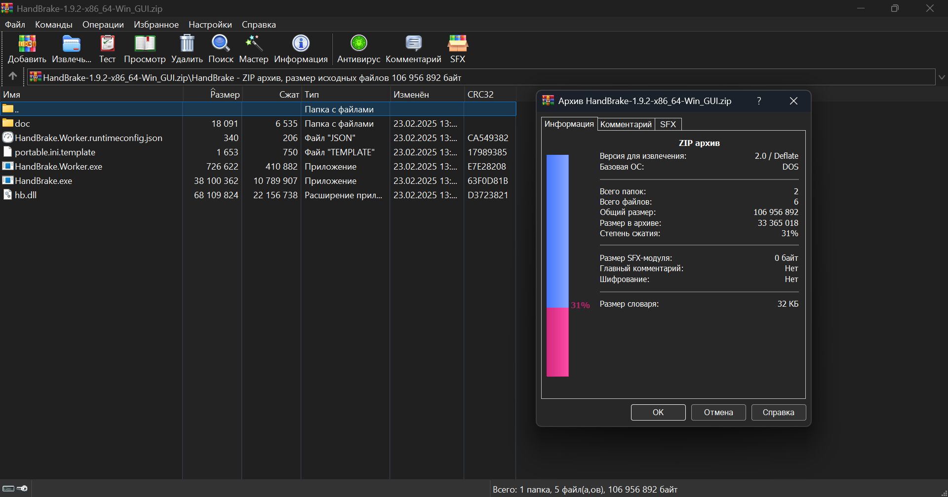Select the HandBrake.exe file row
The width and height of the screenshot is (948, 497).
(258, 180)
